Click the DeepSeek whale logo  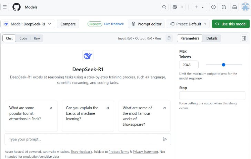(x=88, y=56)
